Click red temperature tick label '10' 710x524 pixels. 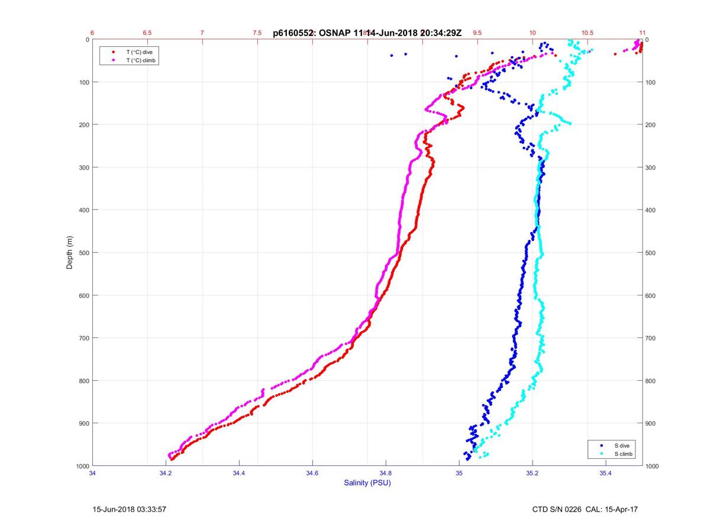tap(532, 33)
